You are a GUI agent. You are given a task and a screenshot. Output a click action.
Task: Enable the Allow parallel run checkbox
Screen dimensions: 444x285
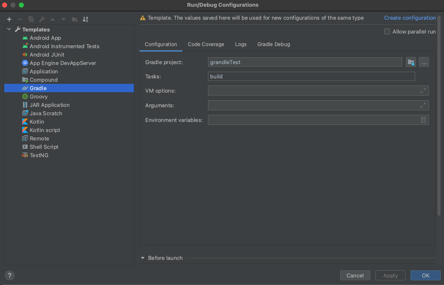click(387, 31)
